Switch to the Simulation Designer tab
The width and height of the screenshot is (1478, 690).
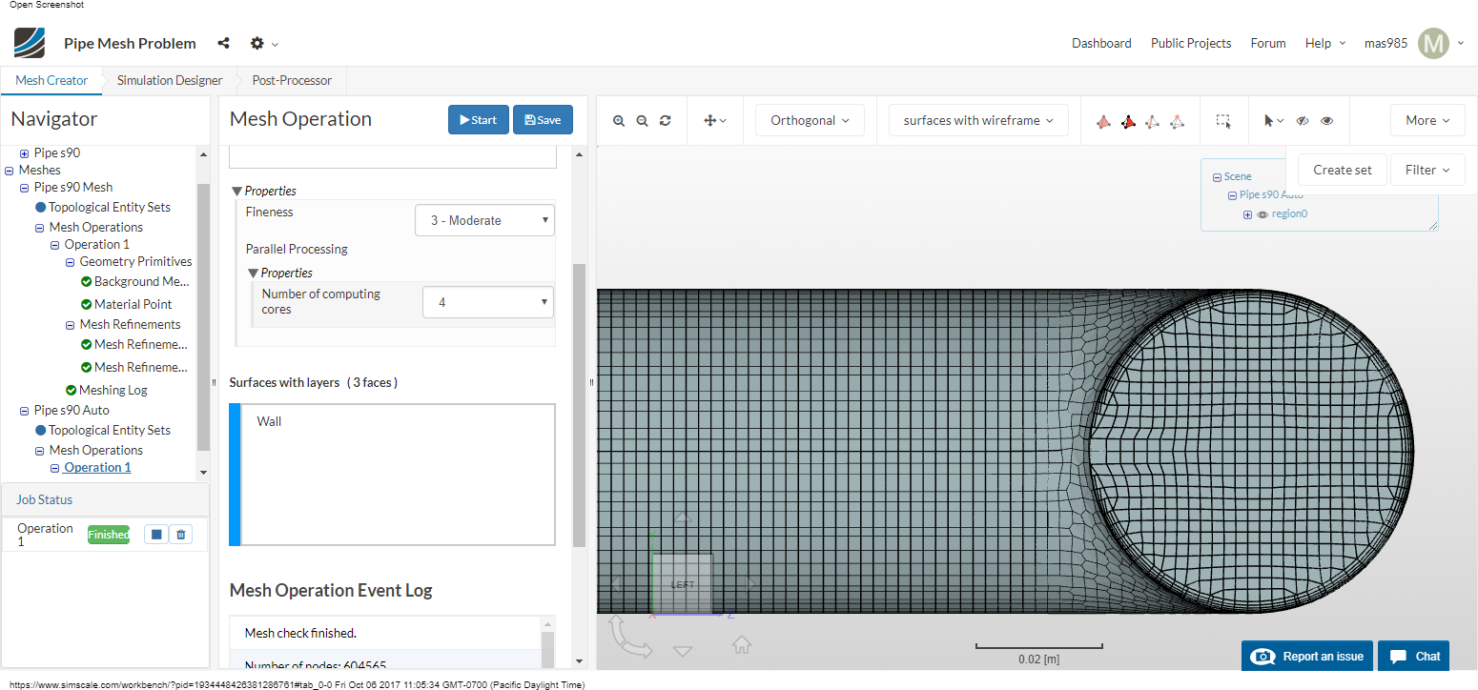pos(170,80)
